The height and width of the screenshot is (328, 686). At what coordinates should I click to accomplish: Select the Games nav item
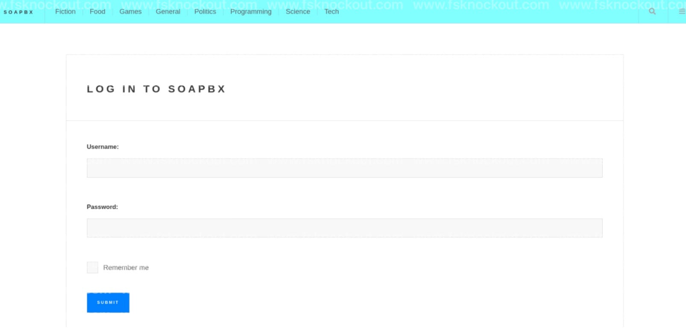tap(130, 12)
